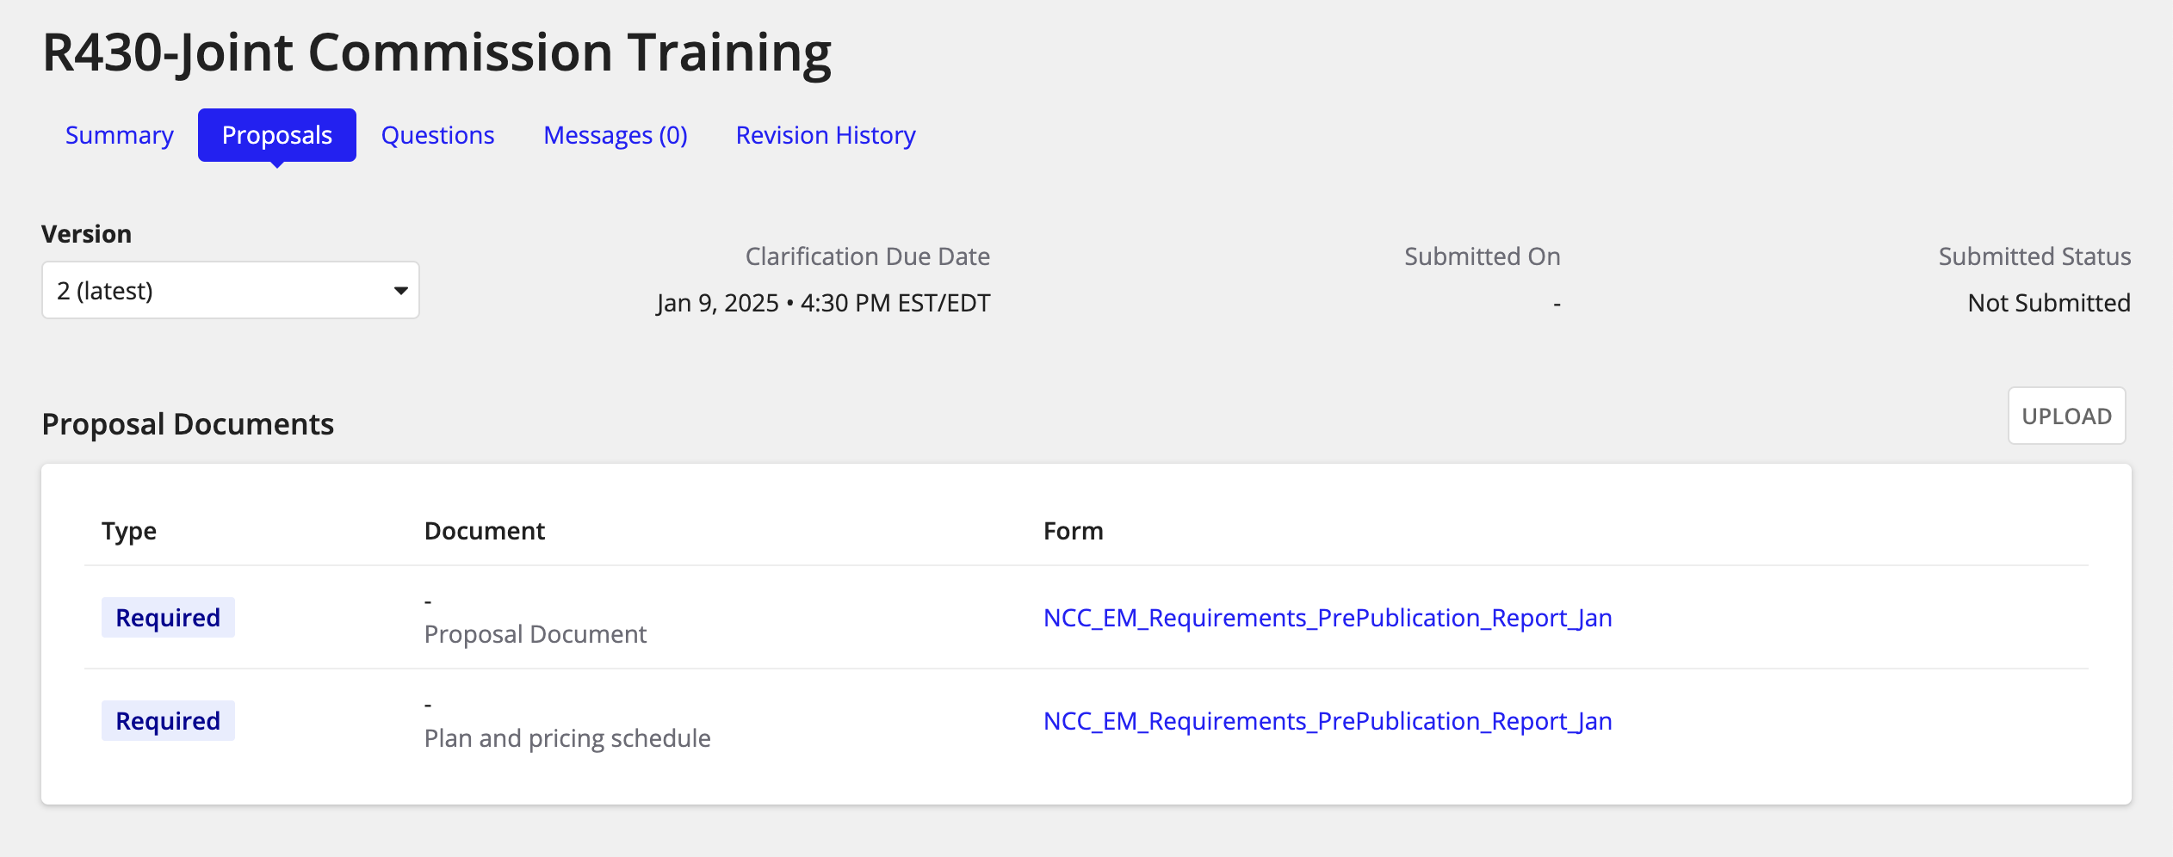Click the Proposal Documents section heading
The image size is (2173, 857).
188,424
